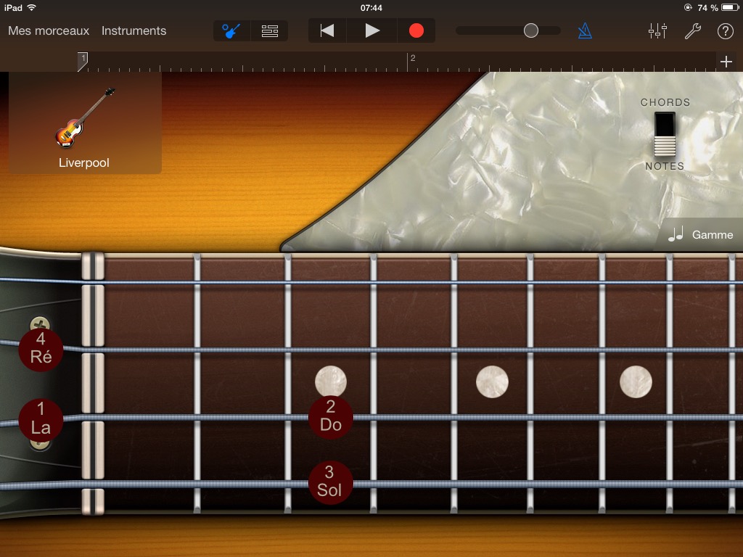
Task: Open help question mark icon
Action: [725, 31]
